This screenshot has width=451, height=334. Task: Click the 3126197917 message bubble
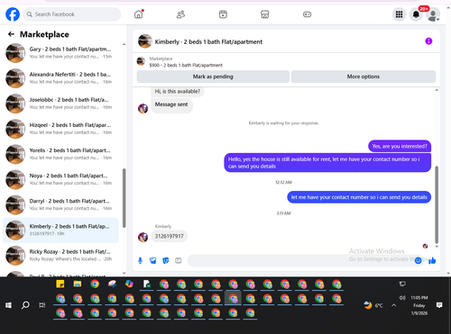click(x=169, y=236)
